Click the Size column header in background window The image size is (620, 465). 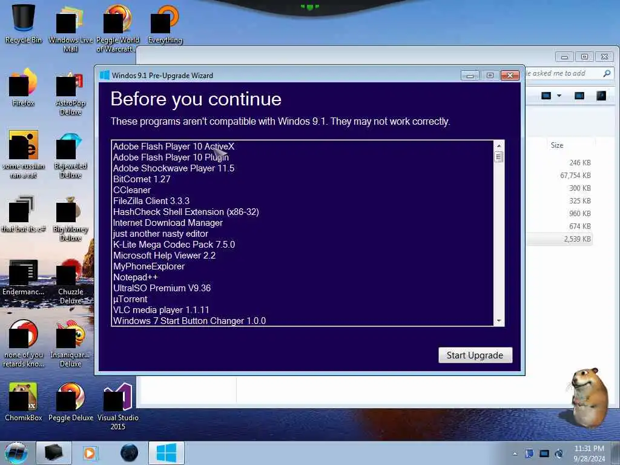[557, 145]
